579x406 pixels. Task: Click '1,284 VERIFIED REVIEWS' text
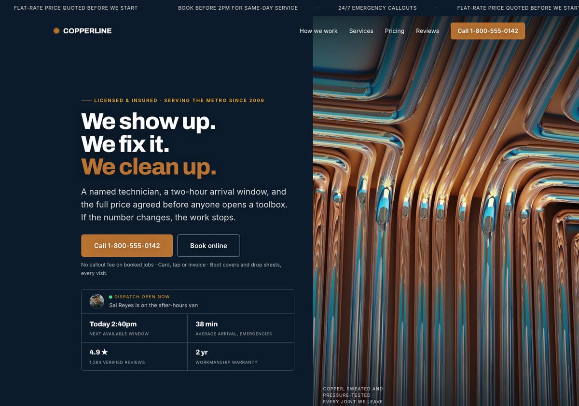tap(117, 362)
